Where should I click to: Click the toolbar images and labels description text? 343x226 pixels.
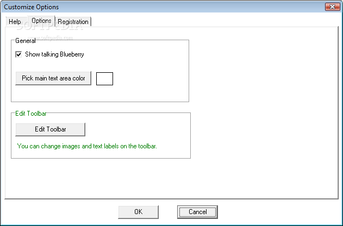pyautogui.click(x=87, y=146)
